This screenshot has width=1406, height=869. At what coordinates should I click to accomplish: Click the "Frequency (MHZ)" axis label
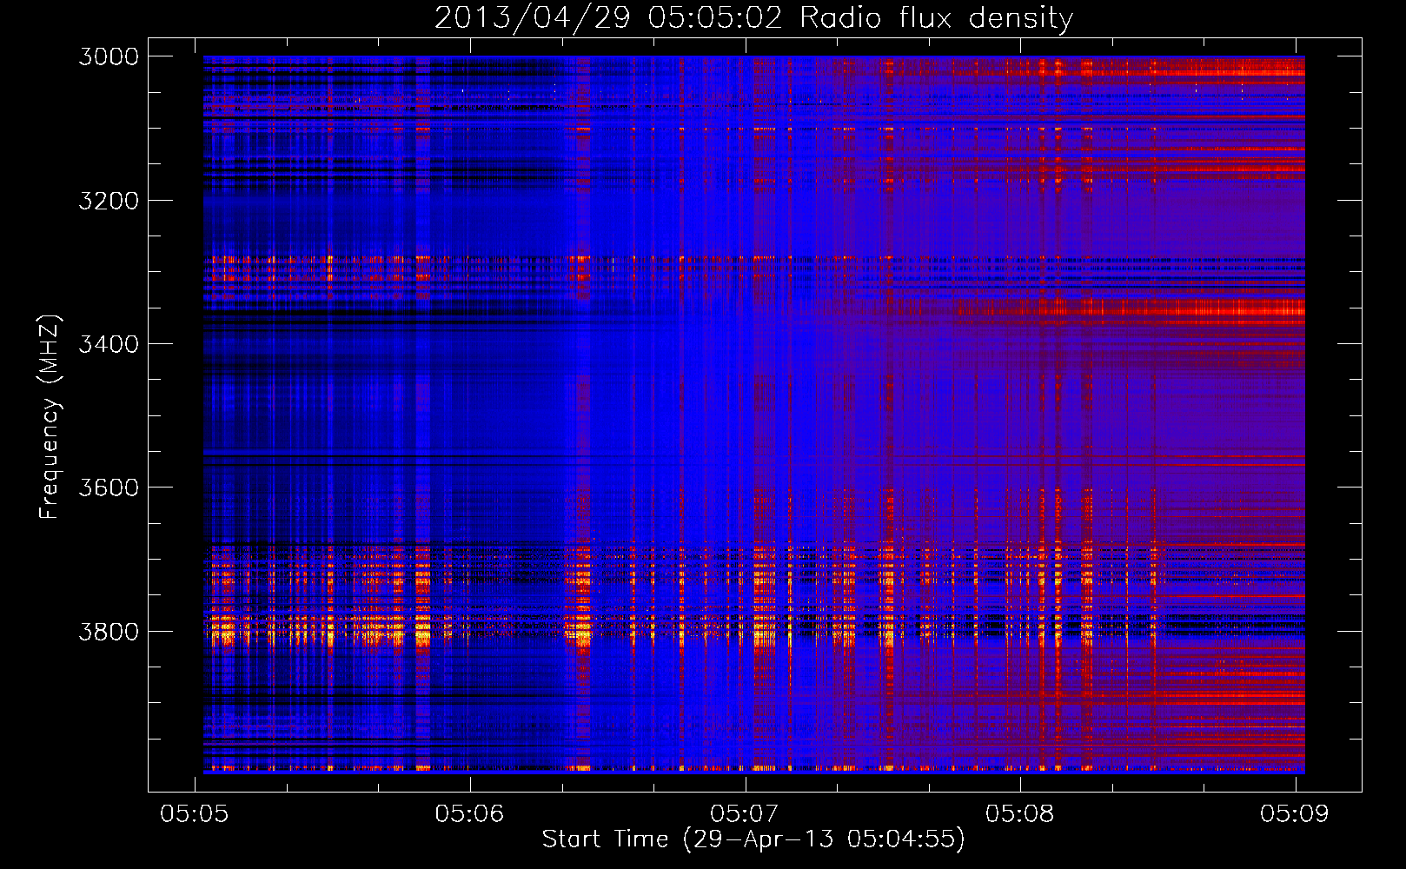50,417
